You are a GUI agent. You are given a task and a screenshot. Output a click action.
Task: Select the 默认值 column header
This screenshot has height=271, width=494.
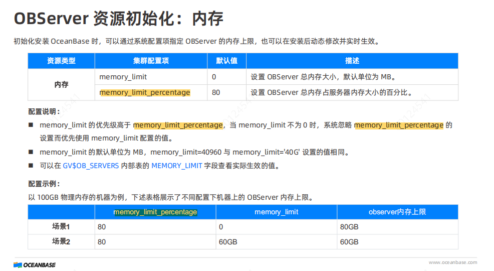[x=226, y=61]
